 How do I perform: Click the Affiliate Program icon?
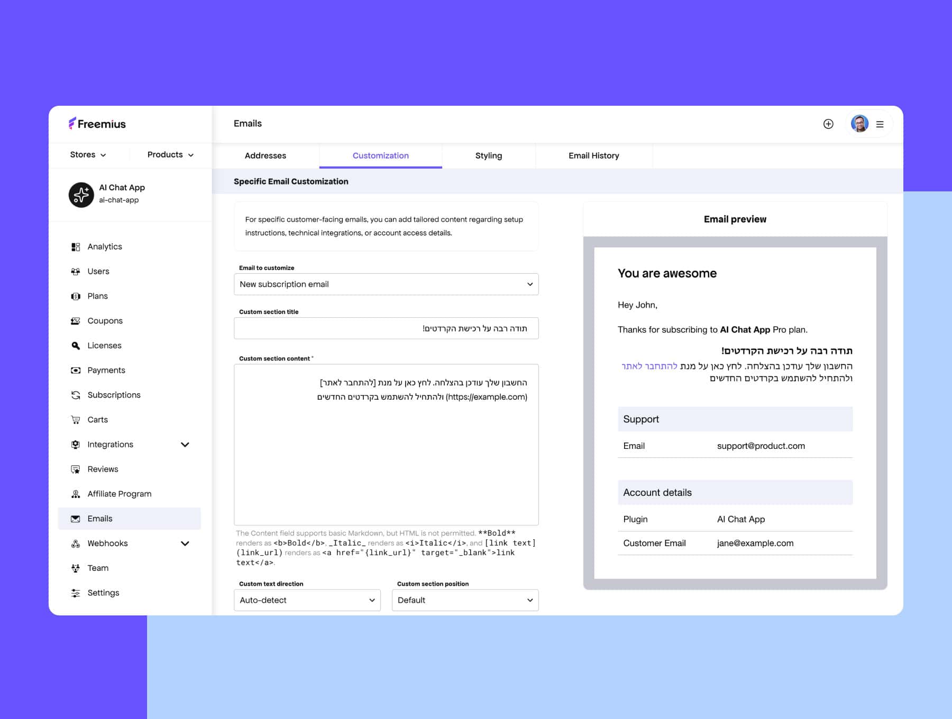[x=76, y=494]
